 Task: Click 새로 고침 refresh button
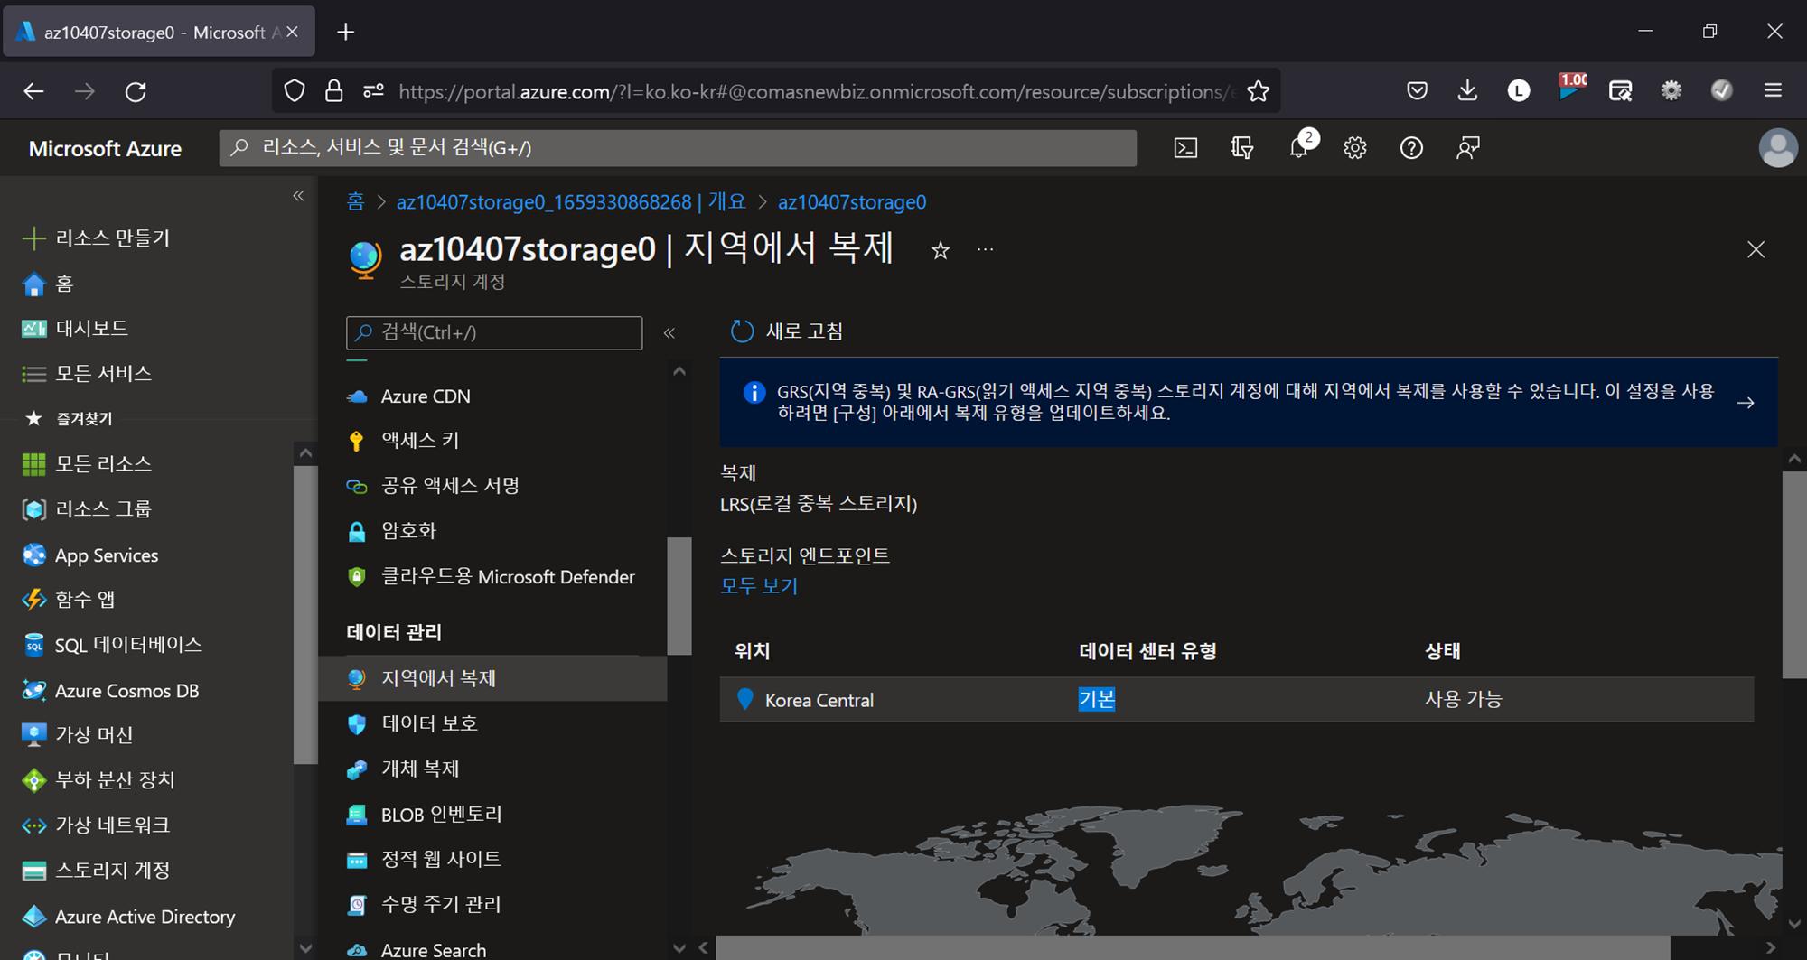point(787,331)
